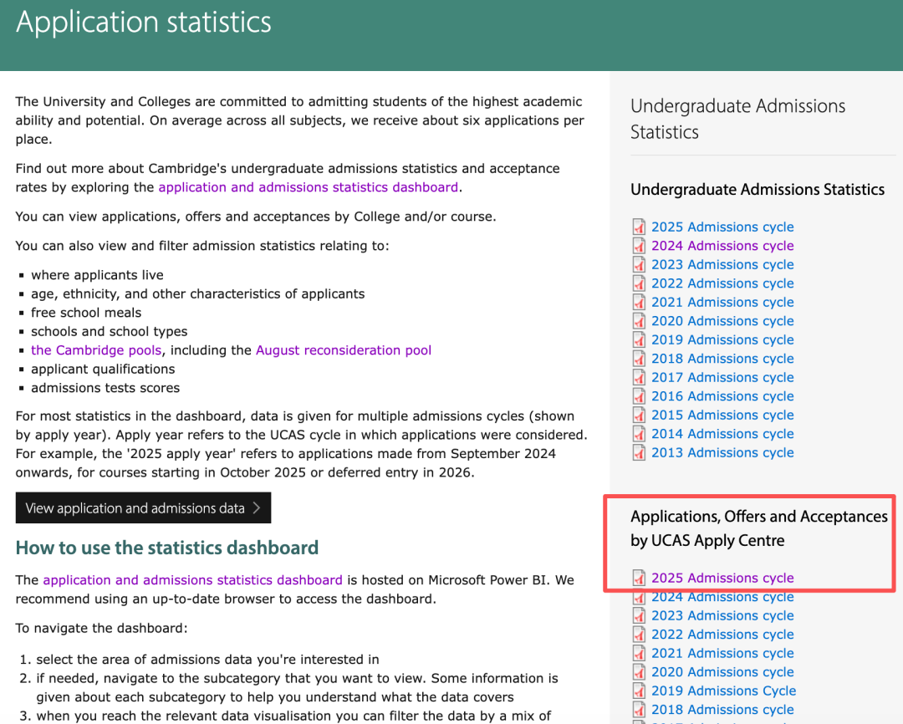
Task: Open 2018 Admissions cycle under UCAS Apply Centre
Action: tap(722, 710)
